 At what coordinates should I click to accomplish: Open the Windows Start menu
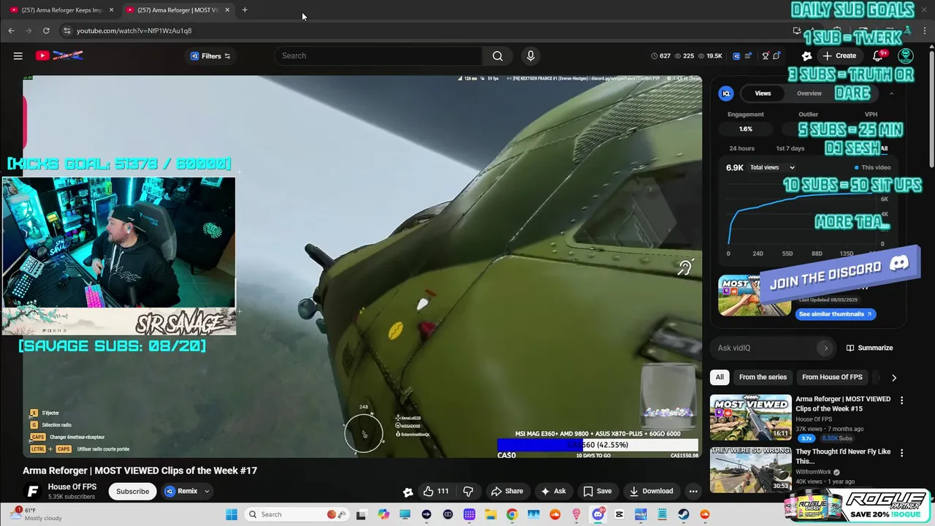[232, 514]
